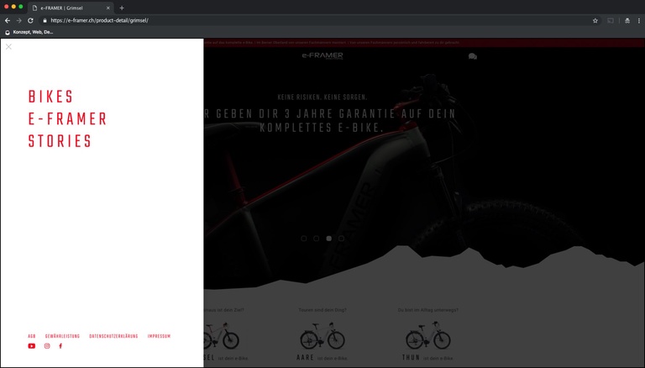Viewport: 645px width, 368px height.
Task: Select the first carousel slide dot
Action: 304,239
